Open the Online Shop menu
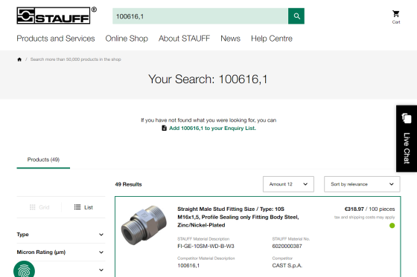Image resolution: width=417 pixels, height=277 pixels. [x=127, y=39]
